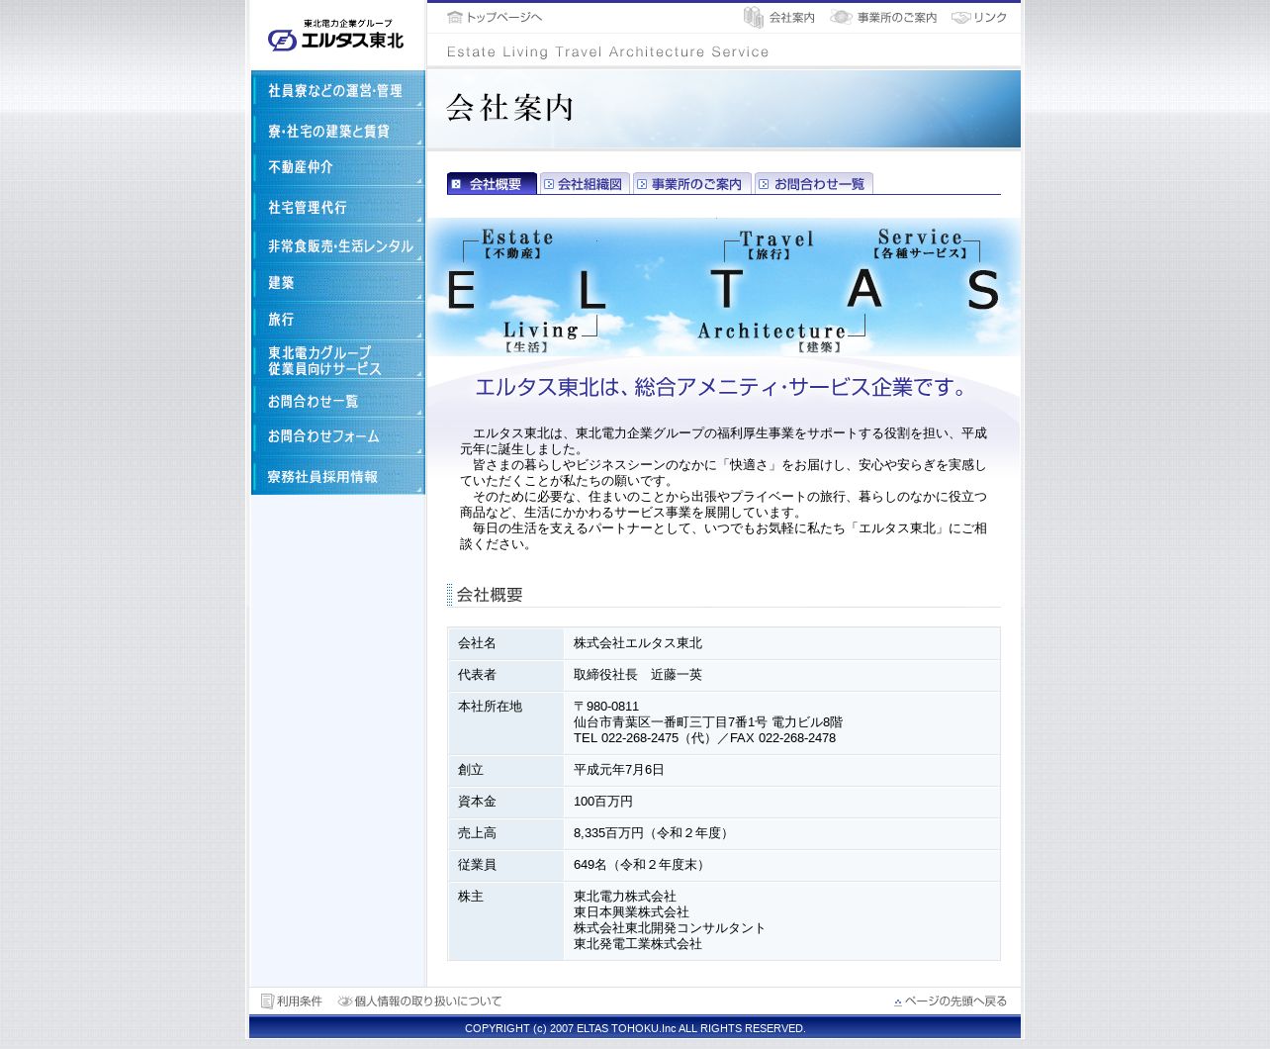Click 東北電力株式会社 in shareholders

click(x=625, y=897)
